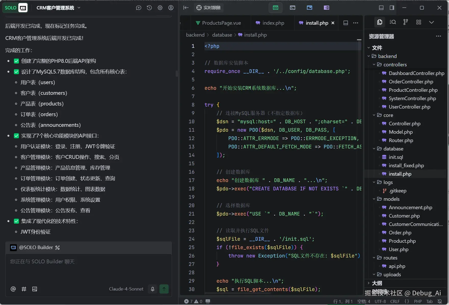
Task: Open the chat history icon
Action: [x=149, y=8]
